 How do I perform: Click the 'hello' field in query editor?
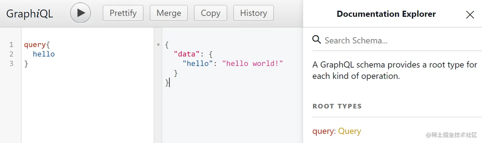[x=44, y=54]
